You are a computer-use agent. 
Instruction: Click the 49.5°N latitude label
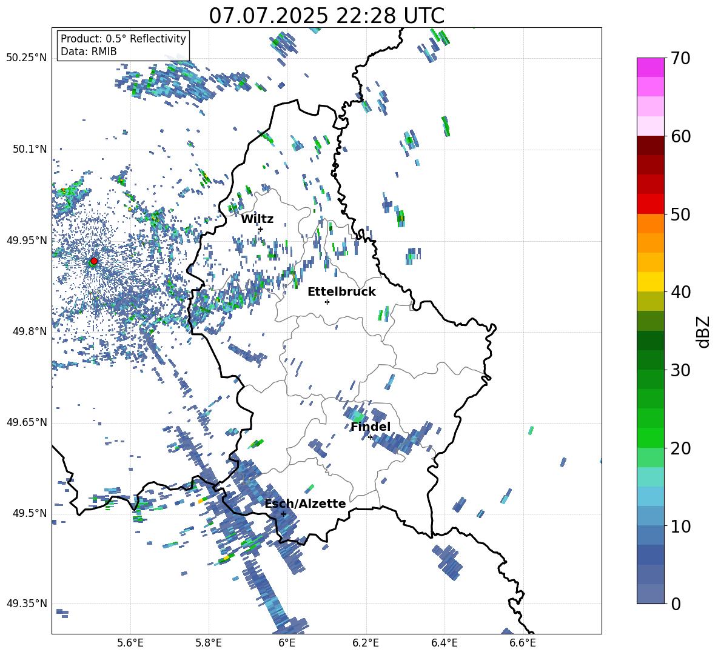30,513
